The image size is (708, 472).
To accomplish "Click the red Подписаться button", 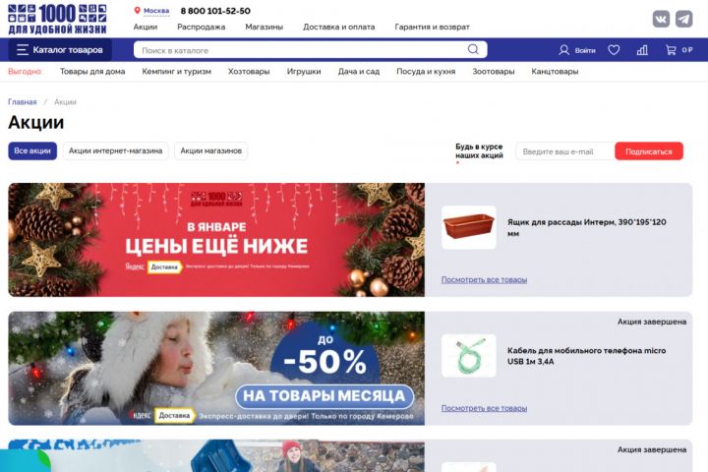I will (x=649, y=151).
